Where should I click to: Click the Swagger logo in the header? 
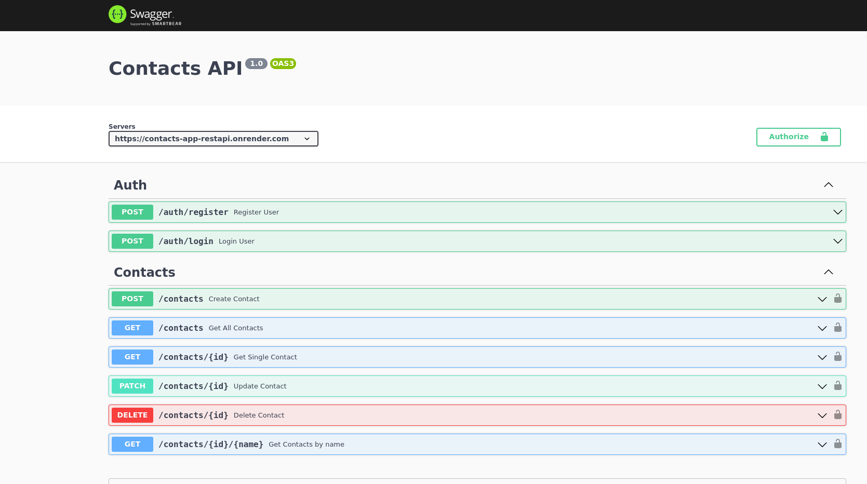[145, 15]
